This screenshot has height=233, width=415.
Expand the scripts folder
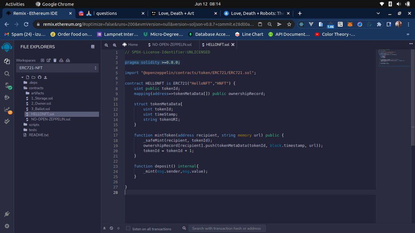[x=31, y=125]
